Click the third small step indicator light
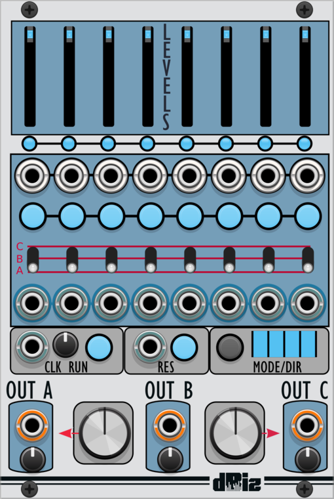334x499 pixels. point(108,144)
